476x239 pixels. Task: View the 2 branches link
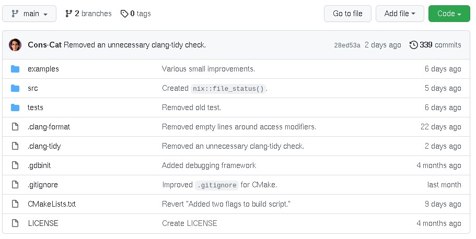pos(88,14)
